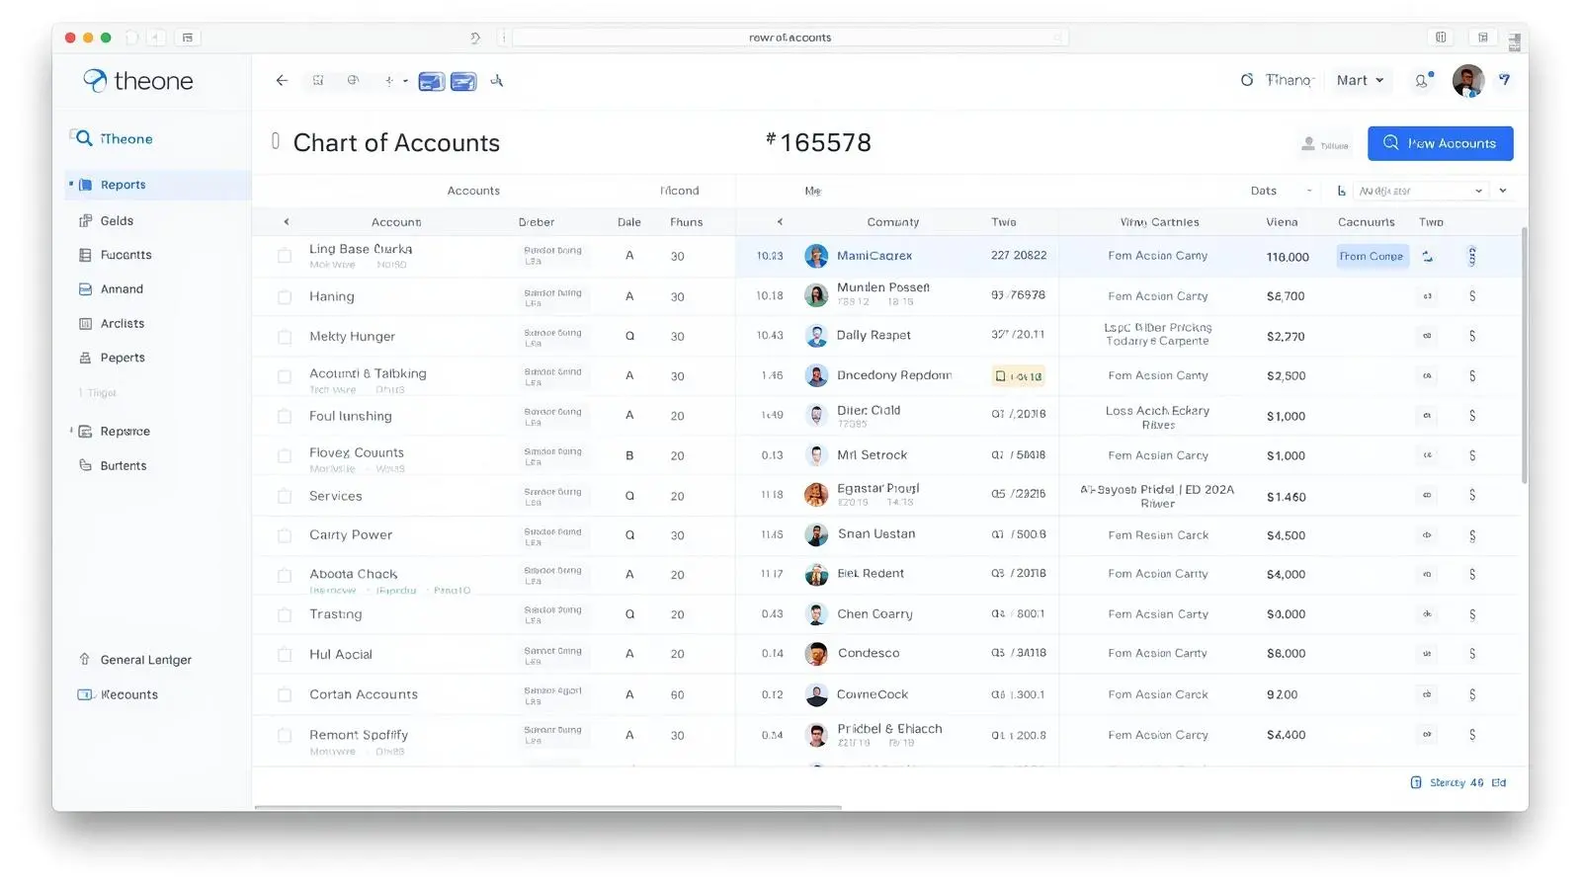The height and width of the screenshot is (885, 1581).
Task: Click the user profile avatar
Action: [1467, 81]
